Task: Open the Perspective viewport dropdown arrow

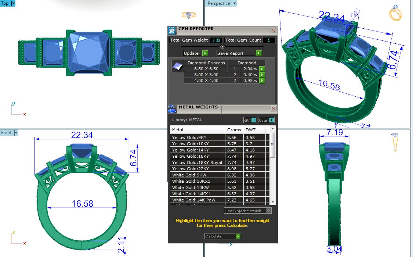Action: pos(235,3)
